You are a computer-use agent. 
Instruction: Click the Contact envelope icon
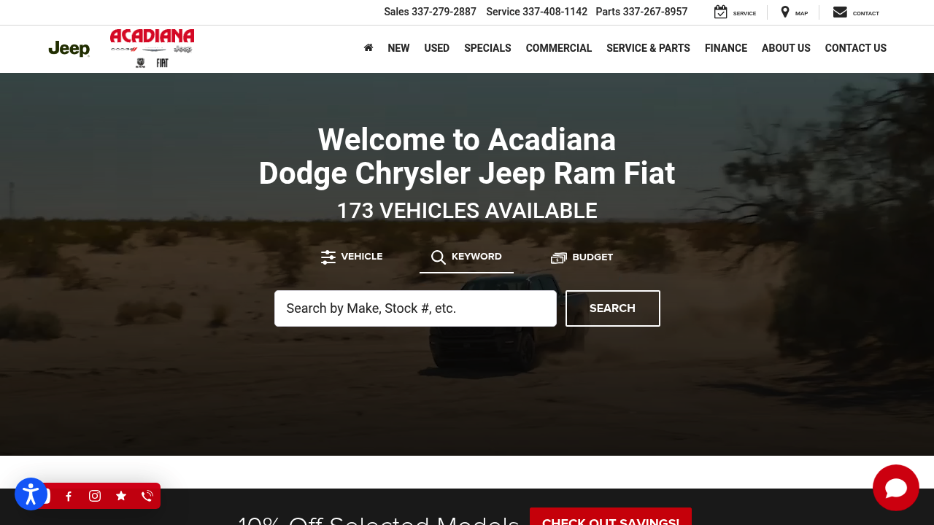pos(840,12)
